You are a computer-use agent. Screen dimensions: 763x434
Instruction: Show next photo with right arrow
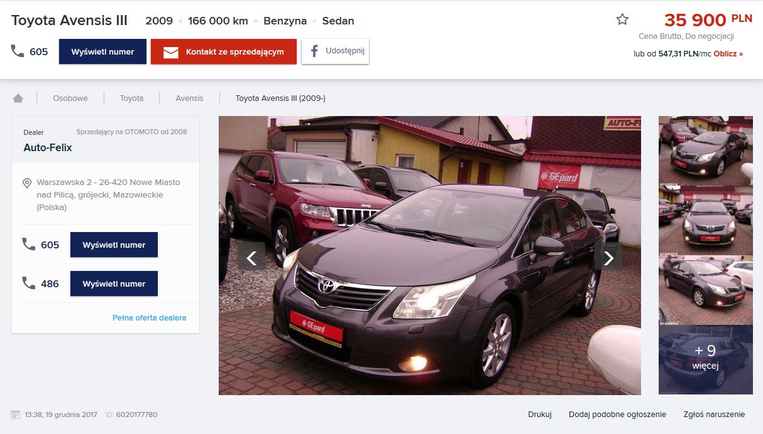pyautogui.click(x=608, y=257)
